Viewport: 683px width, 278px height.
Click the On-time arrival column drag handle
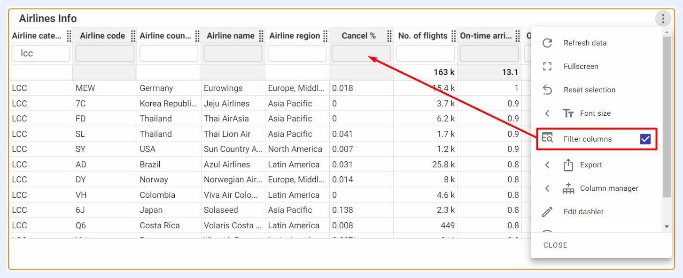pyautogui.click(x=518, y=36)
